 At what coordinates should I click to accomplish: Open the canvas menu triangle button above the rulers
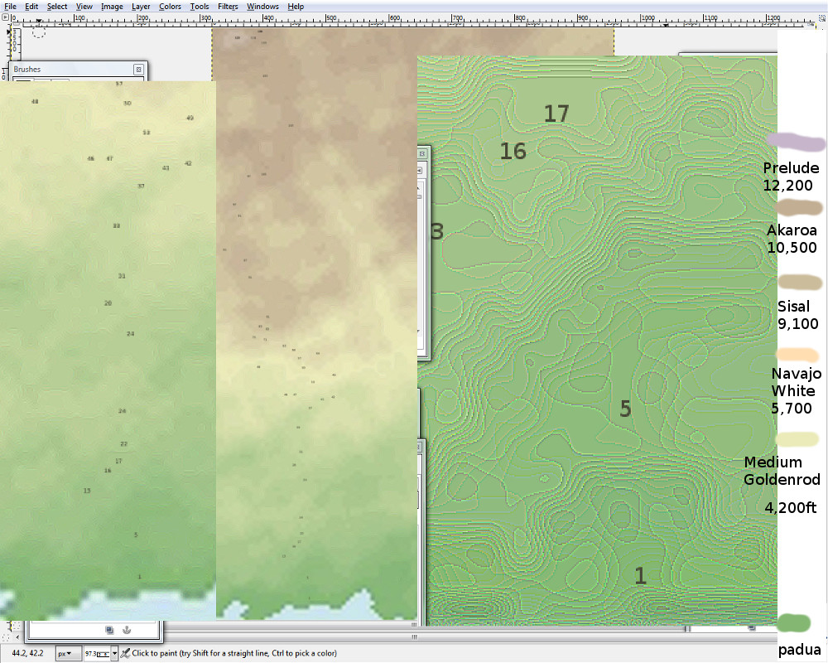click(7, 17)
